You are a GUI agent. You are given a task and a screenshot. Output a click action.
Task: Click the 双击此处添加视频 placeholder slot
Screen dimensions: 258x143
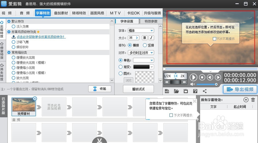coord(54,107)
